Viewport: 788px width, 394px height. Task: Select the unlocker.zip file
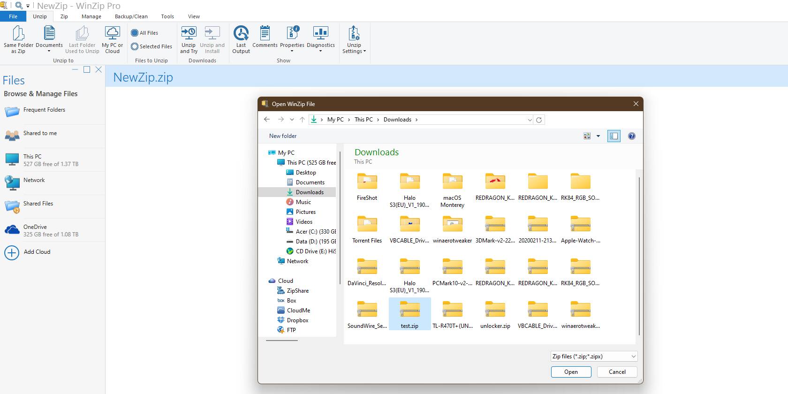point(495,314)
